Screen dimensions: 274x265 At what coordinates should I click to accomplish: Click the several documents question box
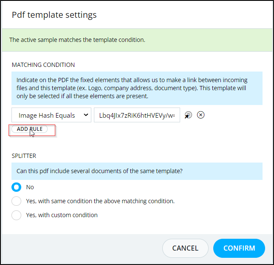[x=137, y=171]
